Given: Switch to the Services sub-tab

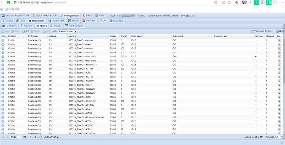Looking at the screenshot, I should 56,26.
